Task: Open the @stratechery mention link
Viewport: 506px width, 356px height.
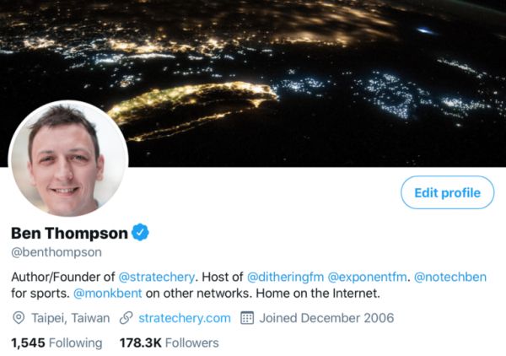Action: pyautogui.click(x=157, y=277)
